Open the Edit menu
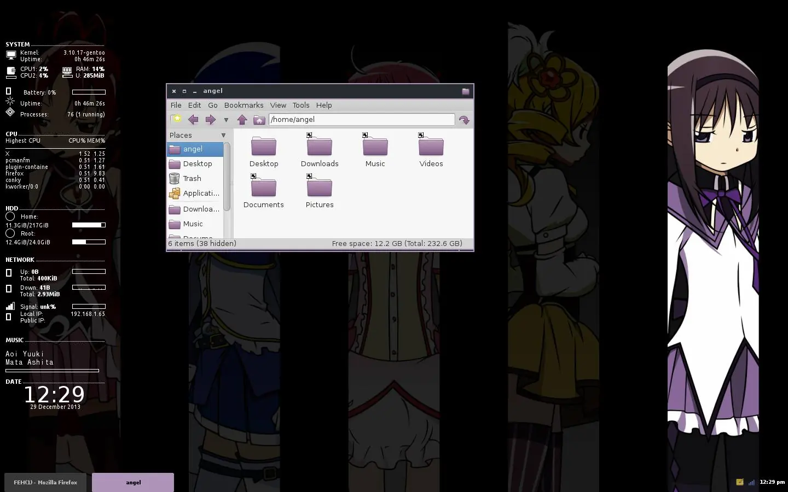The width and height of the screenshot is (788, 492). (x=195, y=106)
